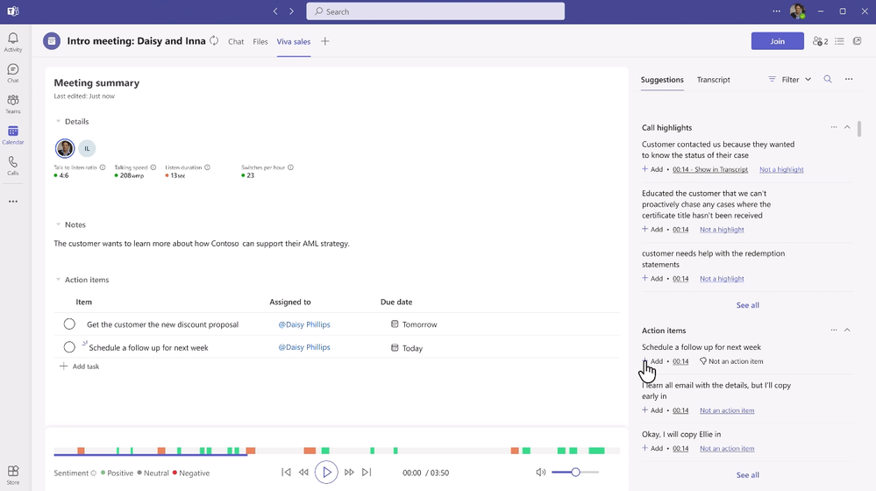The height and width of the screenshot is (491, 876).
Task: Open Today due date picker
Action: click(407, 348)
